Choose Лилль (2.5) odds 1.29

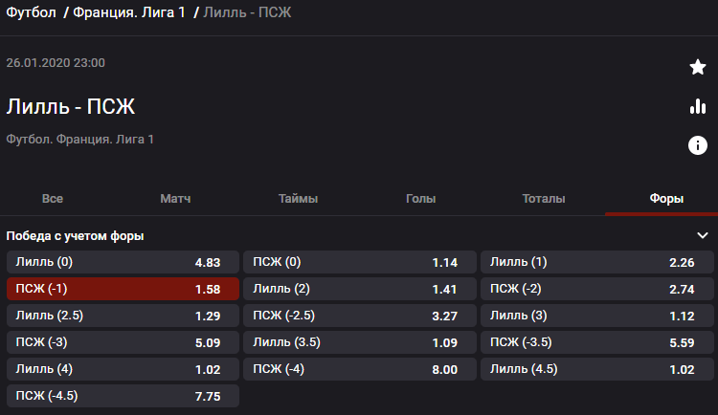pyautogui.click(x=123, y=316)
